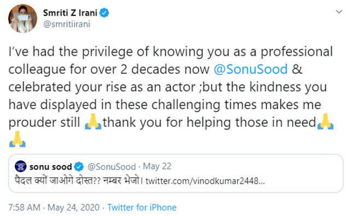Click the 7:58 AM May 24, 2020 timestamp

pyautogui.click(x=54, y=207)
